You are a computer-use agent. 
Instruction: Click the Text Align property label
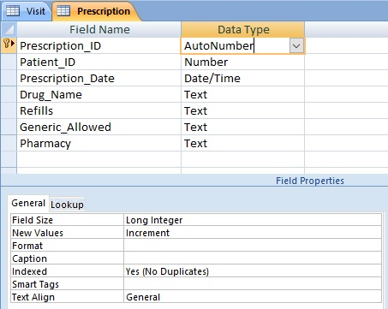point(68,297)
